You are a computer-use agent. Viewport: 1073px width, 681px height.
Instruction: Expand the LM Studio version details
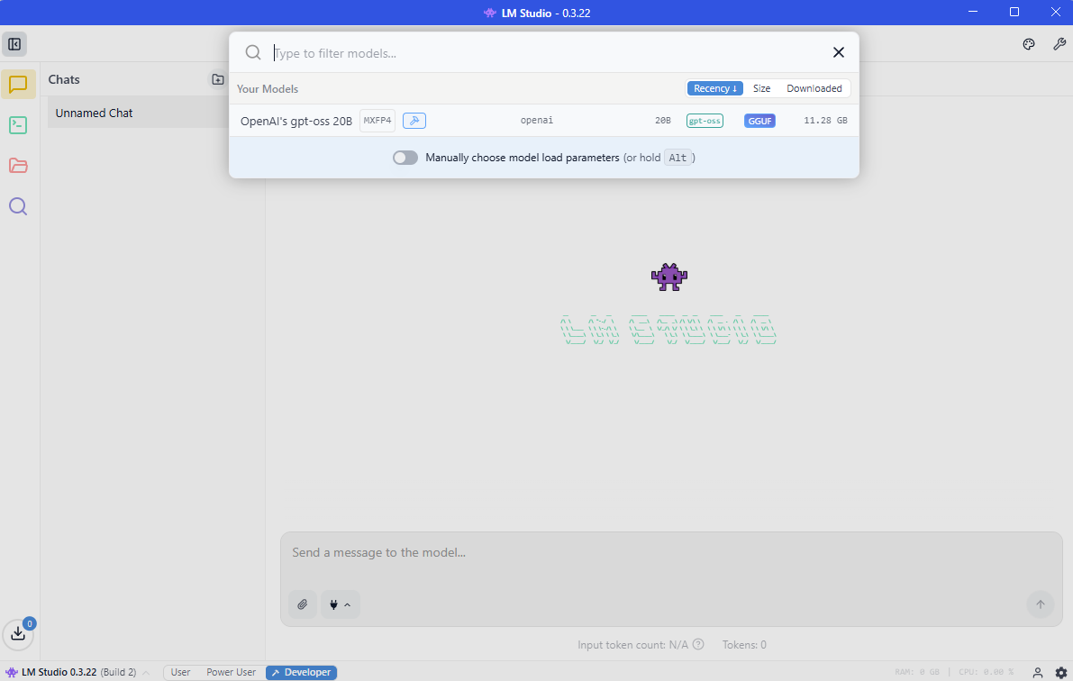[145, 671]
